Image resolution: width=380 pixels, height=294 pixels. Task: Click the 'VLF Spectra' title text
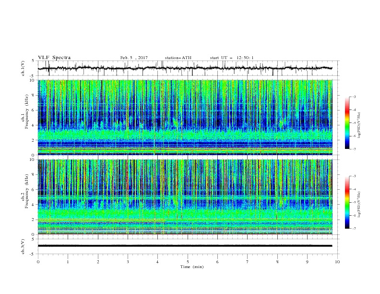[54, 58]
